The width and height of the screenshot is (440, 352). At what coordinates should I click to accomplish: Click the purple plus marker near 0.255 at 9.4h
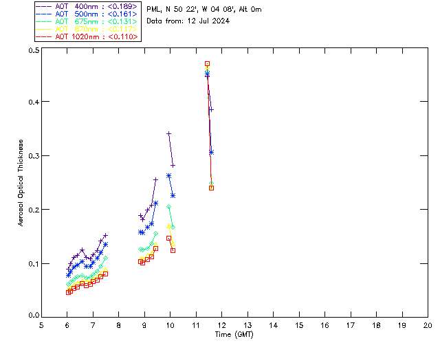click(x=156, y=179)
